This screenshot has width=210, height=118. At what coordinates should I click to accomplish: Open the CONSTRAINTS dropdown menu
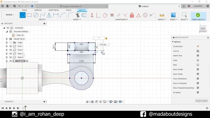[121, 20]
